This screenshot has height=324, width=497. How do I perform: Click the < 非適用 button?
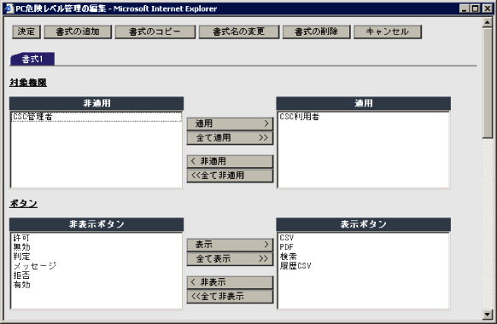(230, 161)
